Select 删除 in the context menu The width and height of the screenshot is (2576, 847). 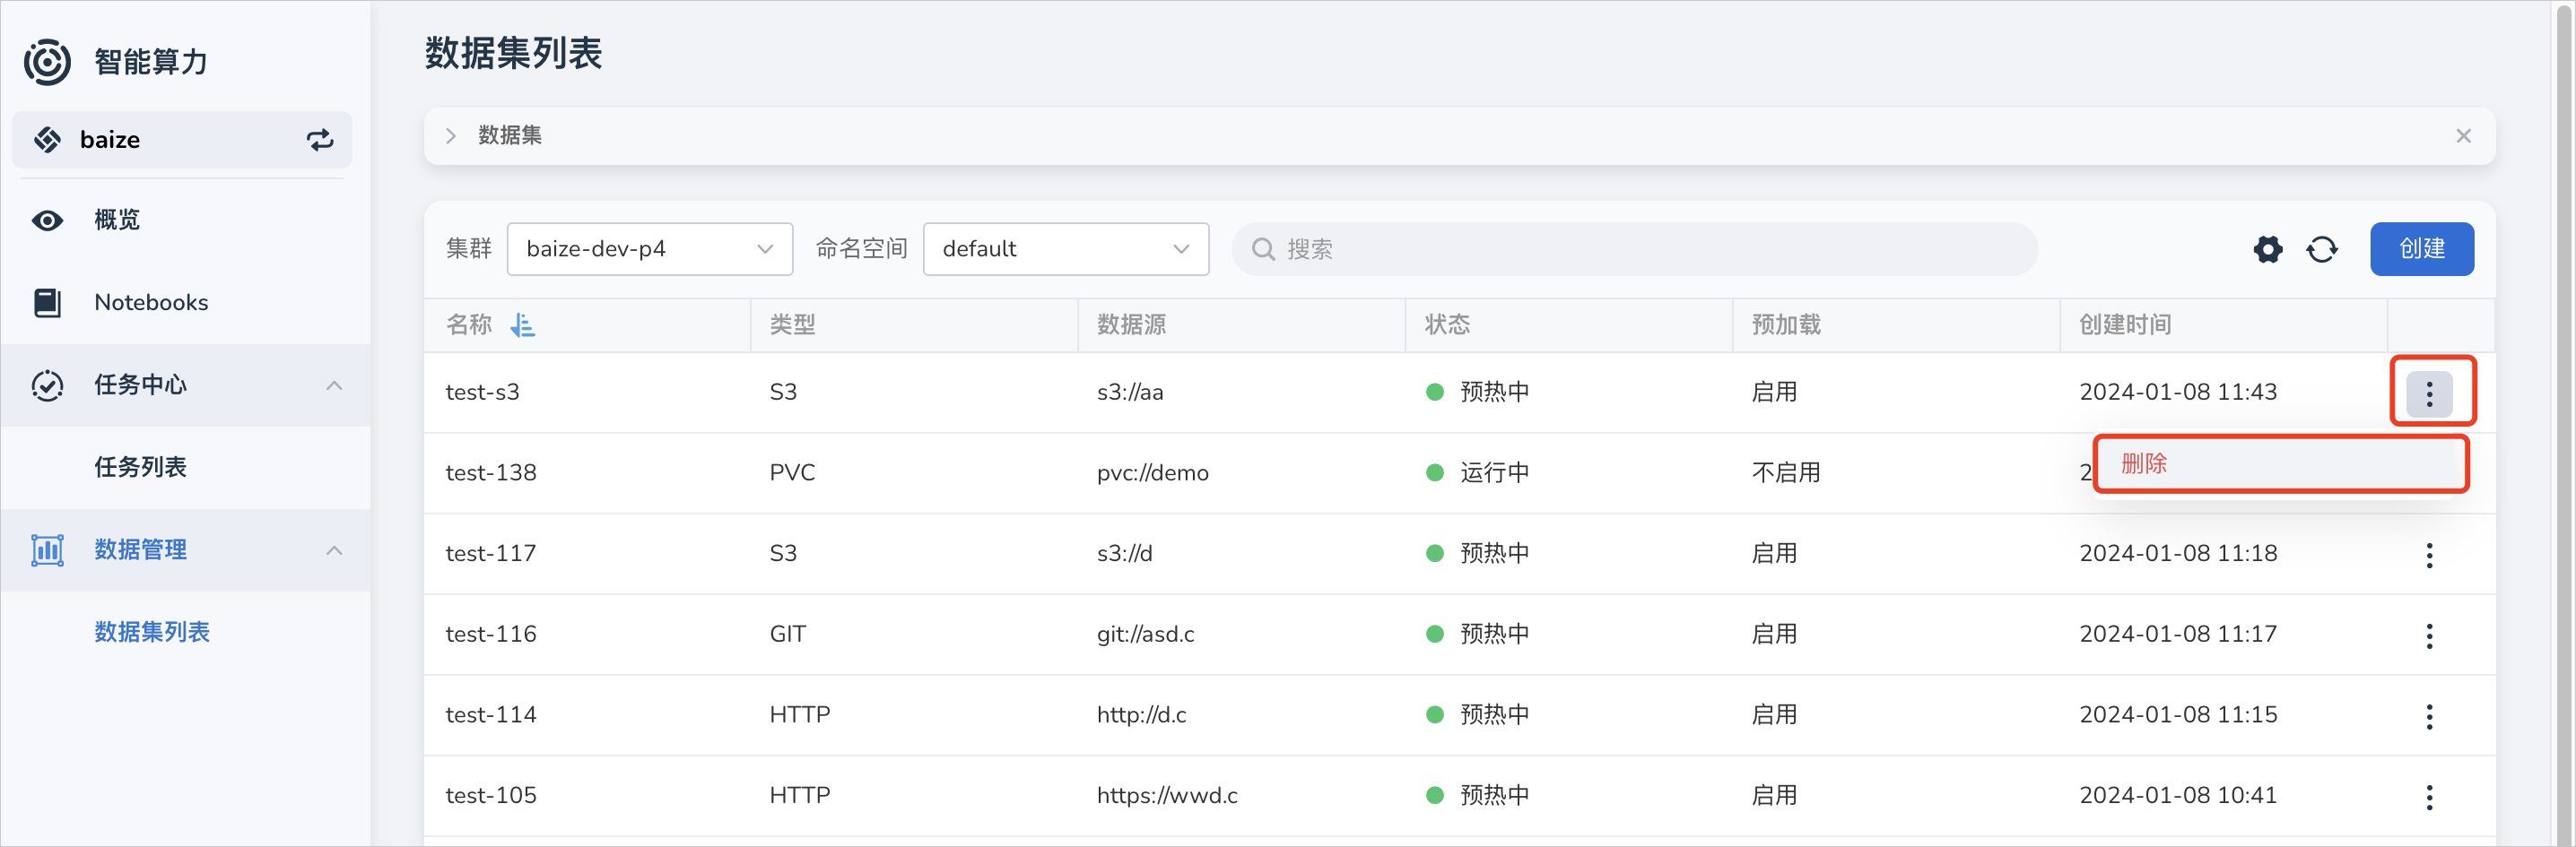[2281, 463]
